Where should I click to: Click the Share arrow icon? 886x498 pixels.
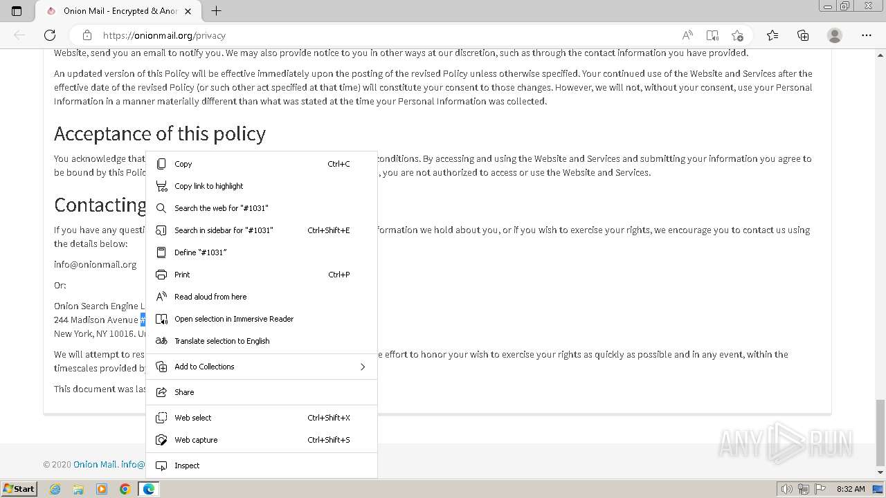161,392
